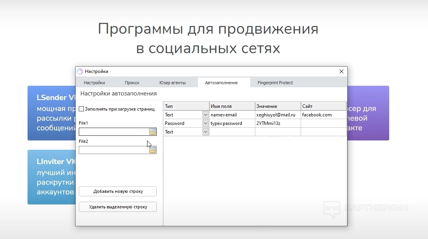
Task: Click the File1 folder browse icon
Action: click(x=152, y=132)
